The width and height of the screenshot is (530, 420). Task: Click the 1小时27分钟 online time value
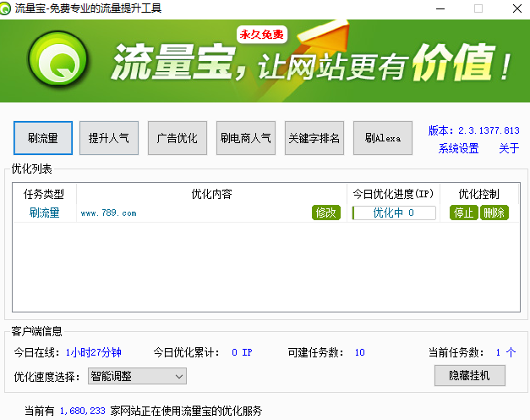pos(93,352)
